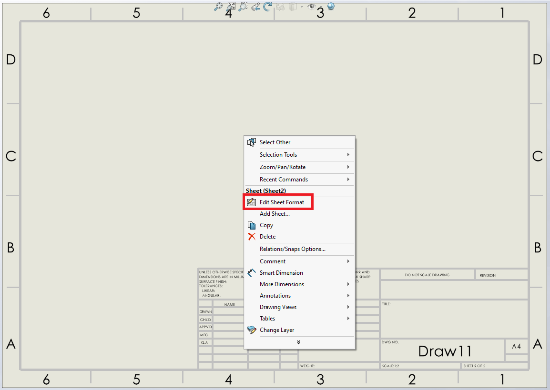The height and width of the screenshot is (390, 550).
Task: Click the Change Layer icon
Action: 252,330
